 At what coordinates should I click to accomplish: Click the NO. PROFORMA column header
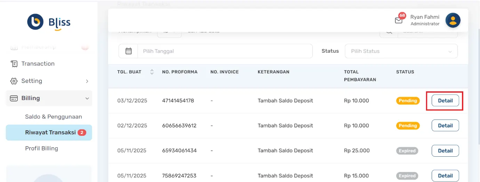tap(180, 72)
